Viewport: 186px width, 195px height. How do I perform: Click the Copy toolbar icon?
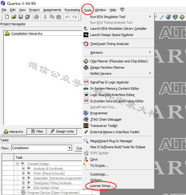pos(52,17)
